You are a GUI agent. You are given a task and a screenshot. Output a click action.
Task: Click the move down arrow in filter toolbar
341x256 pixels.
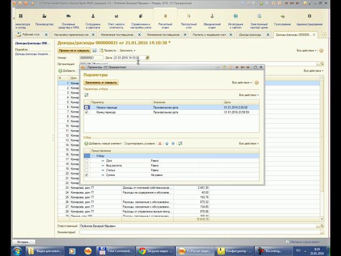(x=173, y=143)
